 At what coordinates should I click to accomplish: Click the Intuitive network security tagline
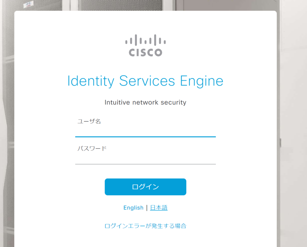[x=145, y=102]
